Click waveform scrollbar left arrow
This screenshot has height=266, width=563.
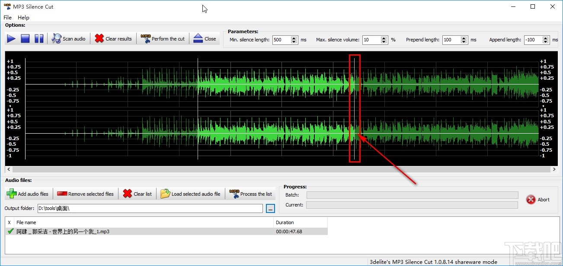(x=8, y=169)
